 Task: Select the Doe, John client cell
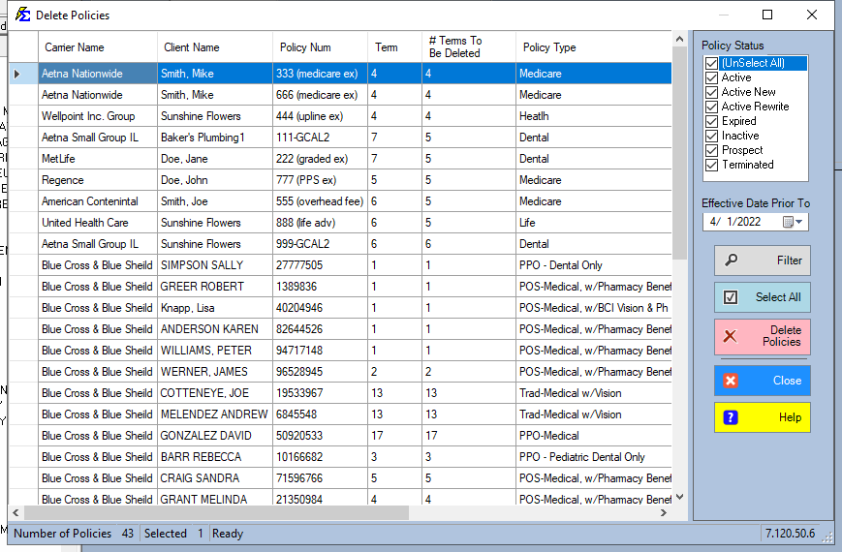pos(215,180)
